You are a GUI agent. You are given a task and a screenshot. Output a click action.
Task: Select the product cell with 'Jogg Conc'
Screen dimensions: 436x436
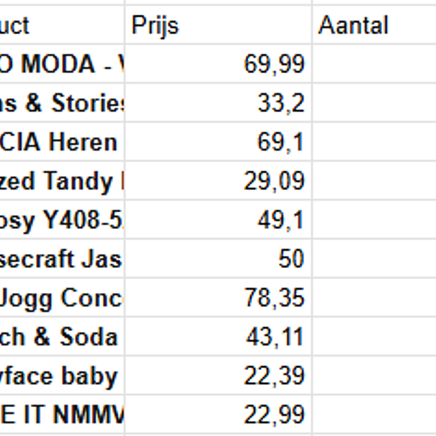[x=62, y=298]
